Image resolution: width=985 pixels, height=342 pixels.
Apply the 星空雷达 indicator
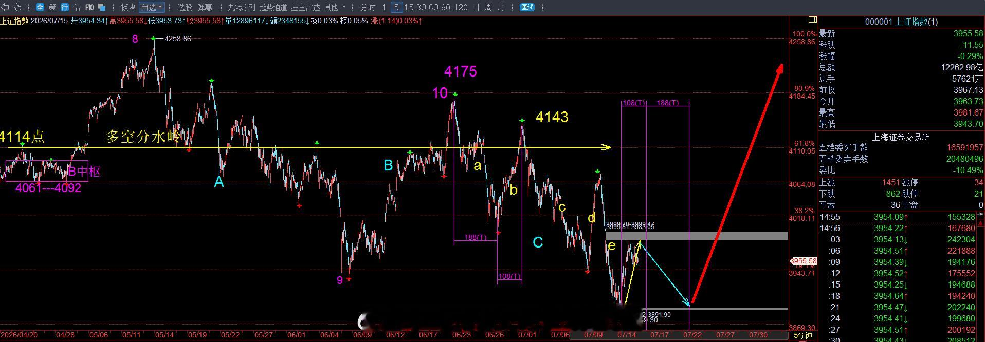(305, 7)
